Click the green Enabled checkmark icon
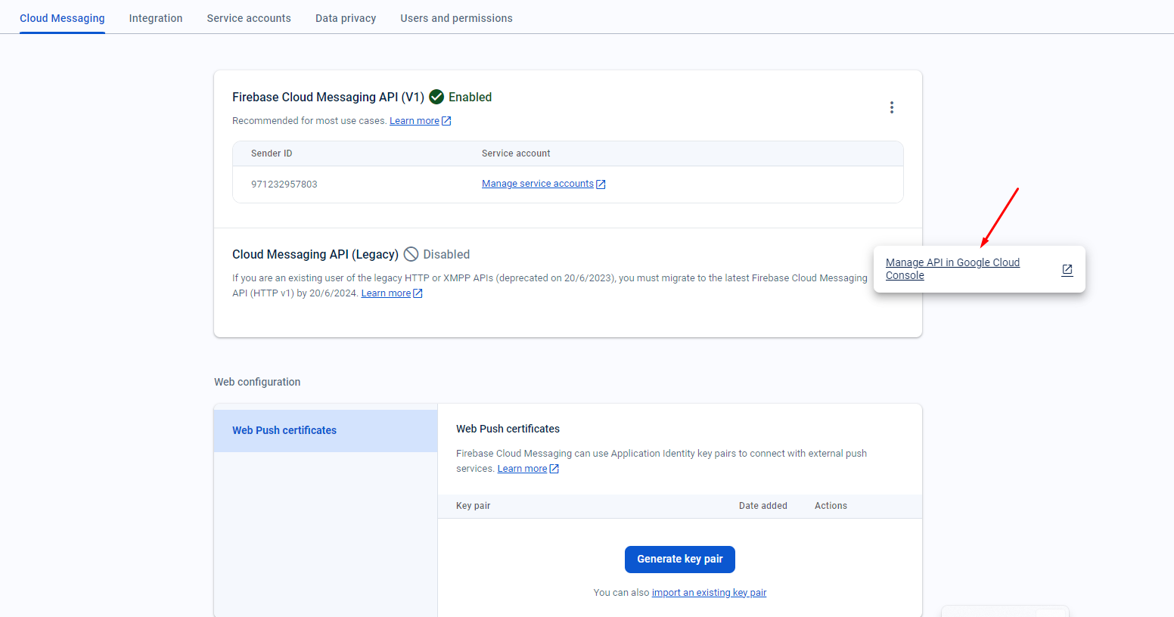This screenshot has height=617, width=1174. click(x=436, y=97)
